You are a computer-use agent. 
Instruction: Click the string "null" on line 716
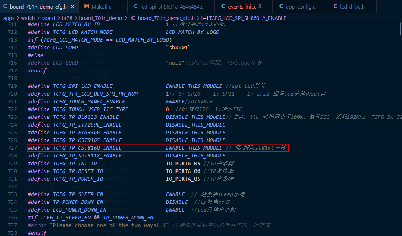point(175,63)
